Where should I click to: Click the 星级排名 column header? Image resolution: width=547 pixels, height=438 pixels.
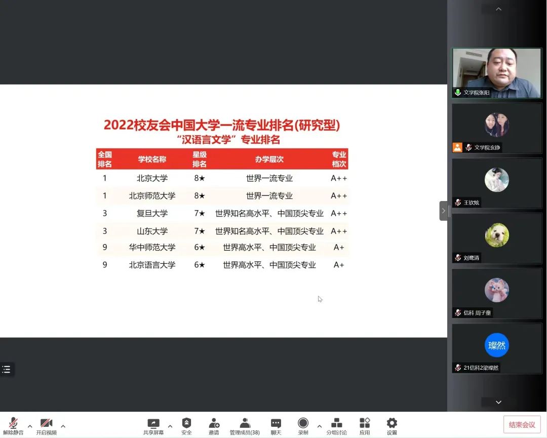(200, 159)
